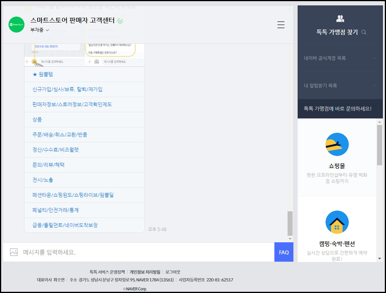Expand the 부재중 status dropdown
This screenshot has height=293, width=386.
[40, 30]
